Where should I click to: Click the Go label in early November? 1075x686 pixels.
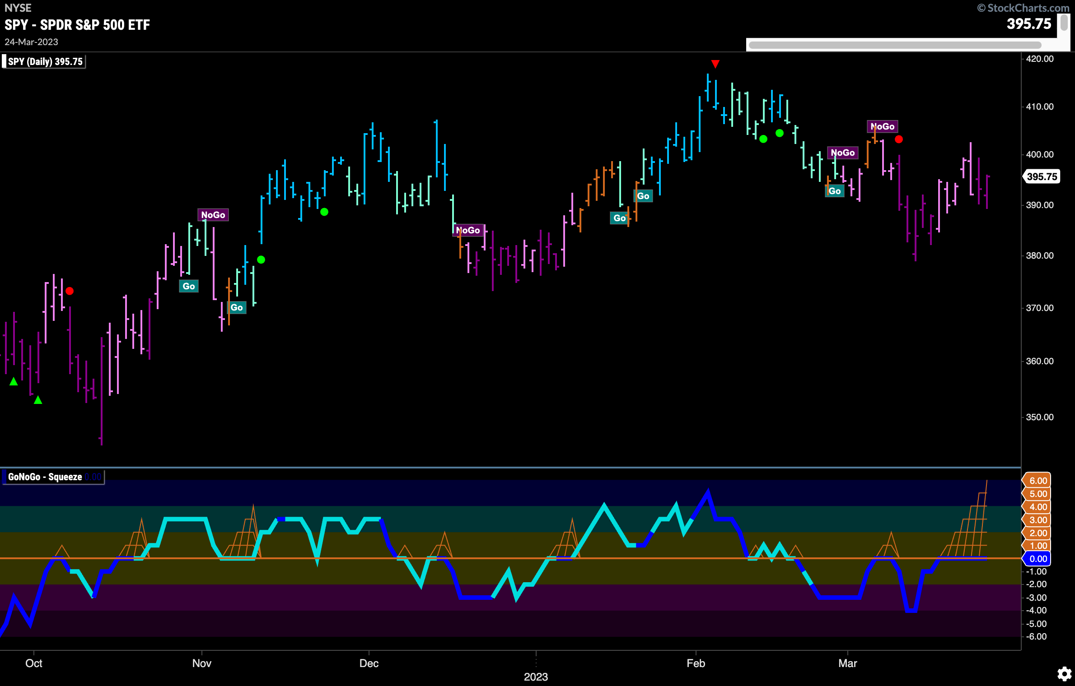click(237, 308)
